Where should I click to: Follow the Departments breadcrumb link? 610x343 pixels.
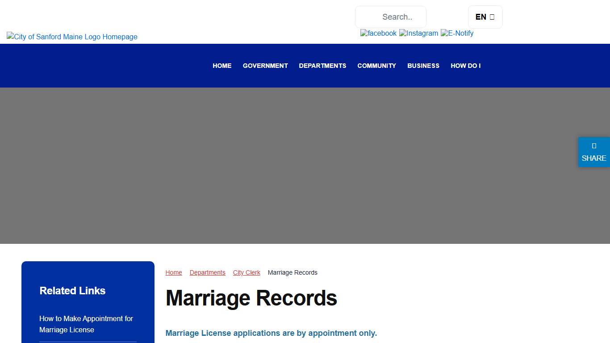207,272
